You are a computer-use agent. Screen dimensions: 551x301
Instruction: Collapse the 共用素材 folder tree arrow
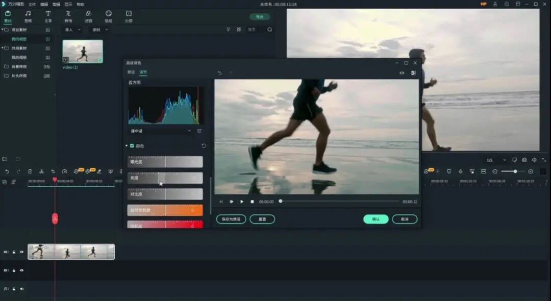coord(3,48)
